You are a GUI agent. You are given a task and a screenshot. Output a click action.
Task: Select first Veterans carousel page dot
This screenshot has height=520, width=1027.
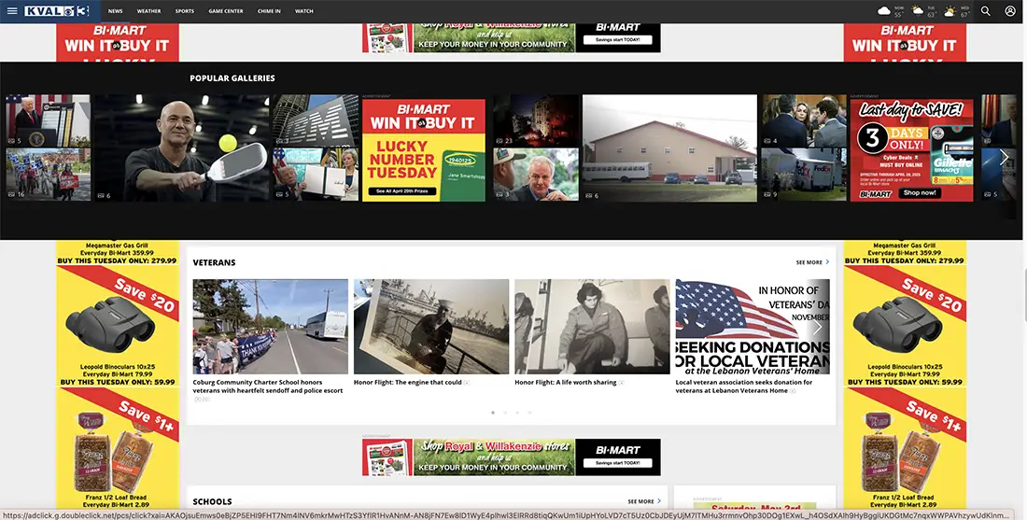(x=493, y=413)
